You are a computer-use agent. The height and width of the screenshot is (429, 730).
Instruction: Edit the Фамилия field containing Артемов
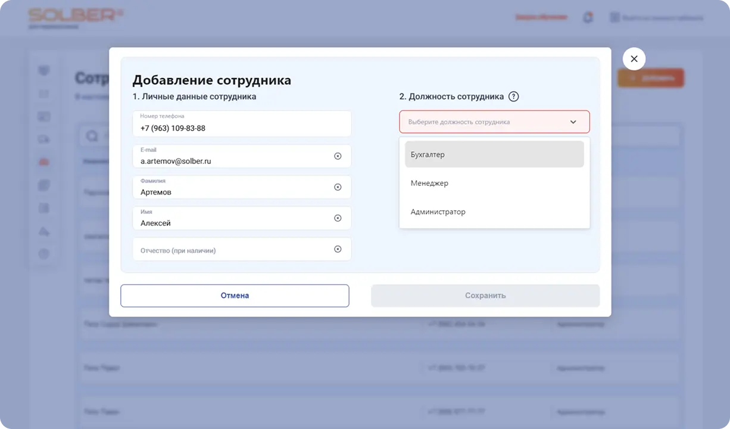pos(232,191)
